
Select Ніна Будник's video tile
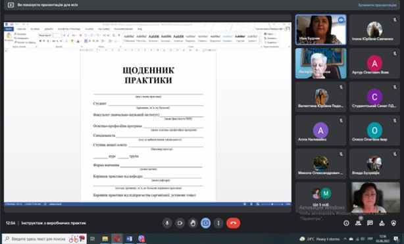click(321, 30)
